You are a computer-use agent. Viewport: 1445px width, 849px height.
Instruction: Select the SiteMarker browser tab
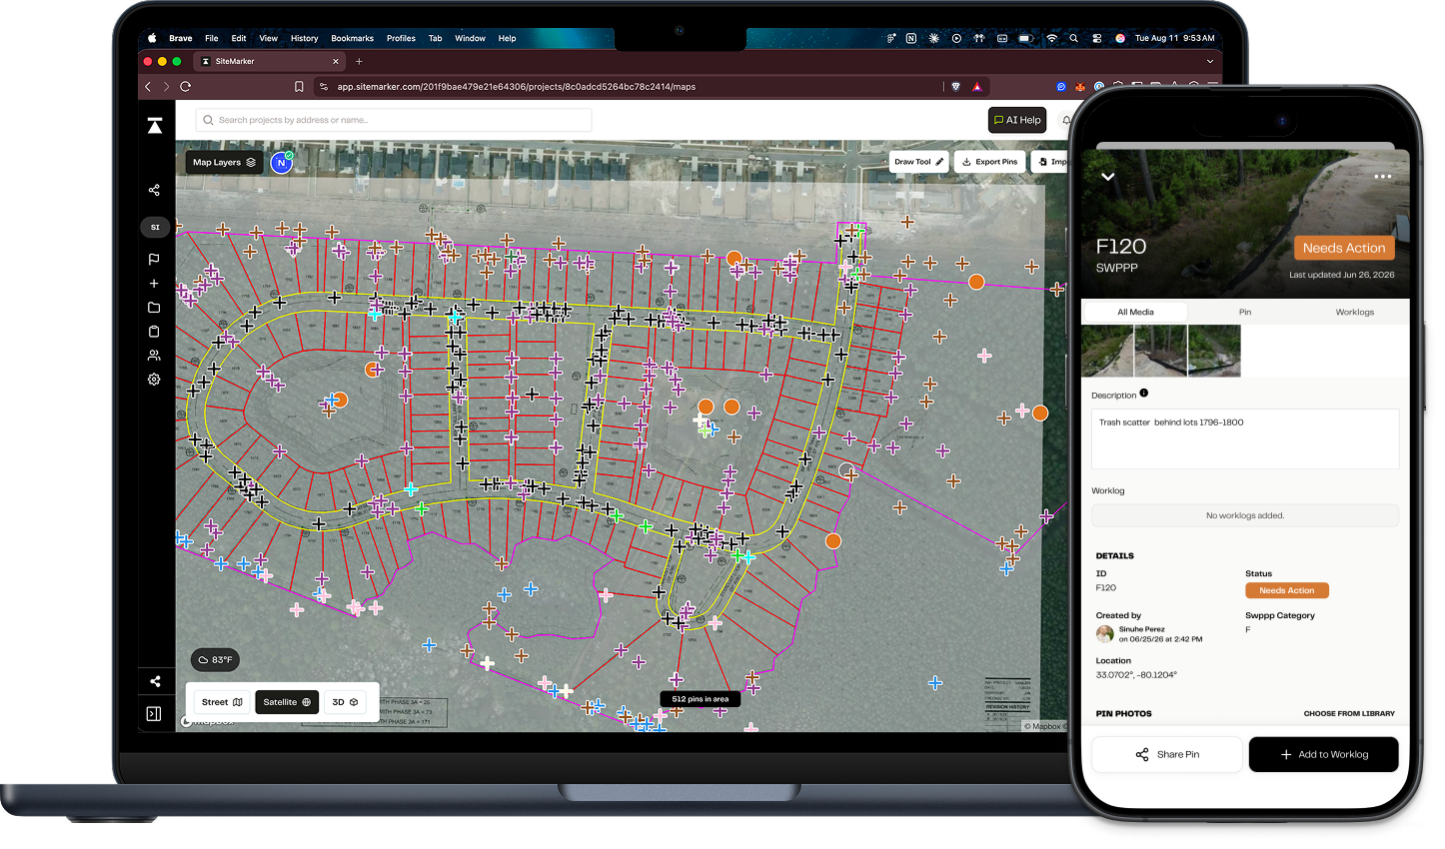tap(270, 61)
